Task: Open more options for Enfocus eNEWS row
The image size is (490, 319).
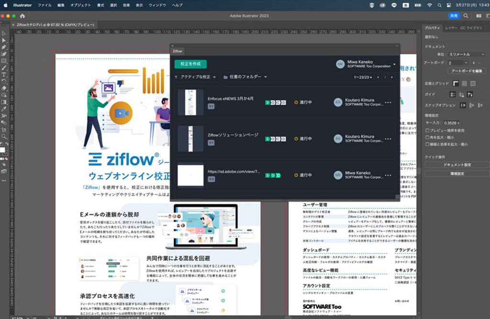Action: pos(388,102)
